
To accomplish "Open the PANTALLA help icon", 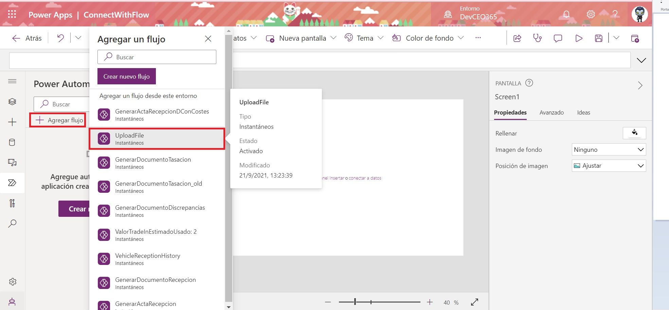I will [x=529, y=83].
